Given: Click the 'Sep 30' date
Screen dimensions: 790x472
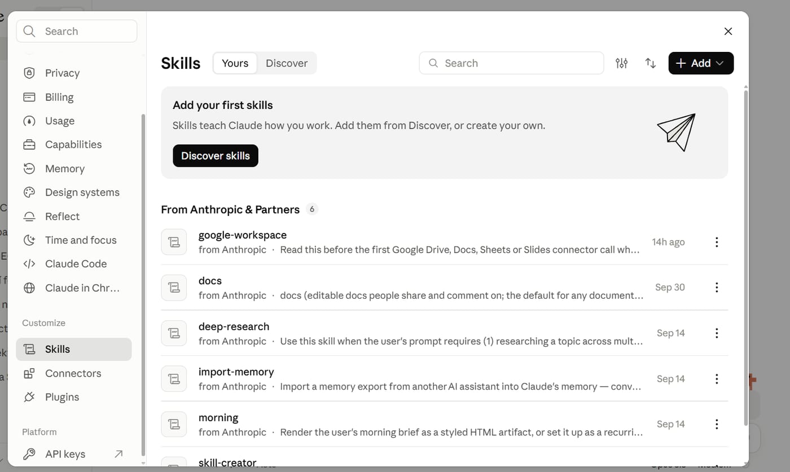Looking at the screenshot, I should pos(670,287).
